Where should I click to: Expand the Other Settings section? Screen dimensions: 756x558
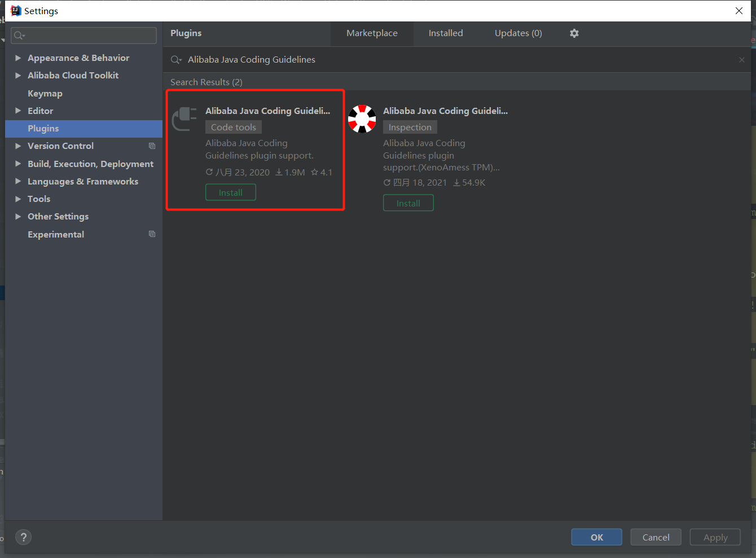(x=18, y=217)
